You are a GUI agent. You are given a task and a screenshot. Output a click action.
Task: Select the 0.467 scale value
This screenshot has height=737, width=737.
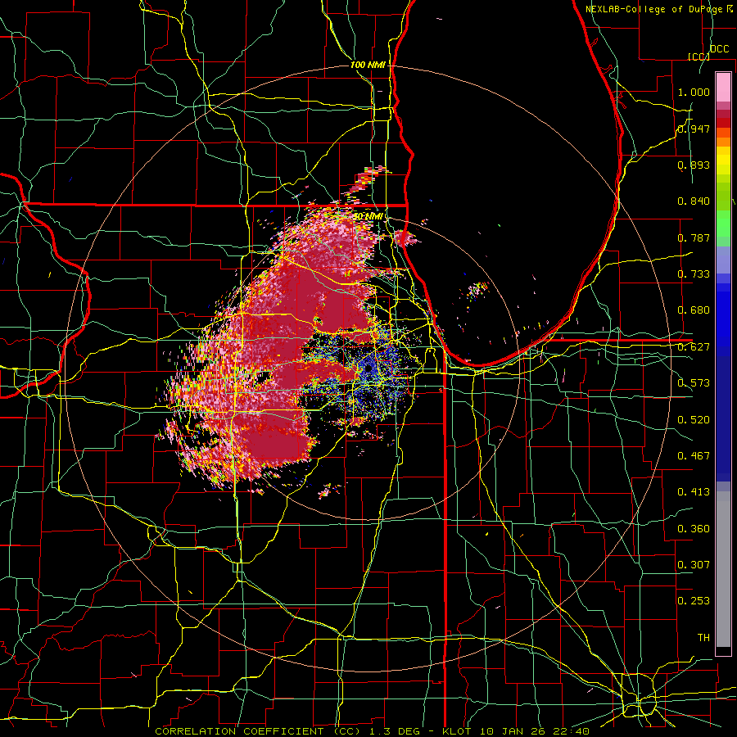coord(694,456)
